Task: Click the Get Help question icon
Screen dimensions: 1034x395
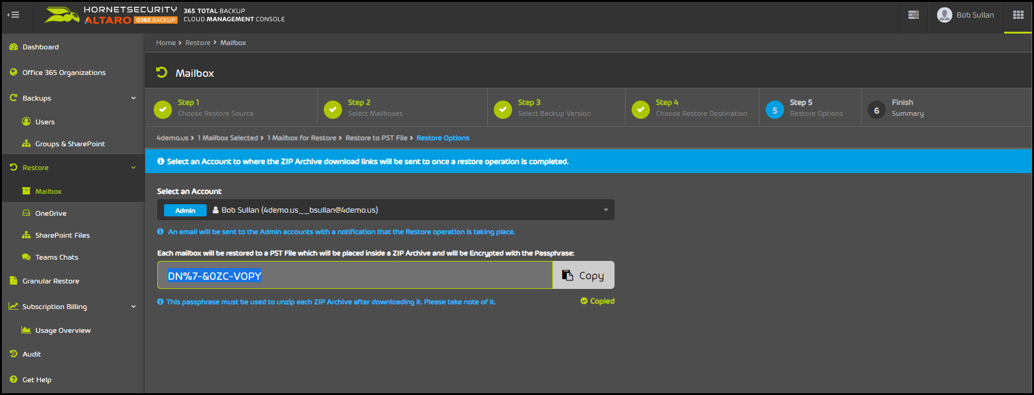Action: pyautogui.click(x=13, y=379)
